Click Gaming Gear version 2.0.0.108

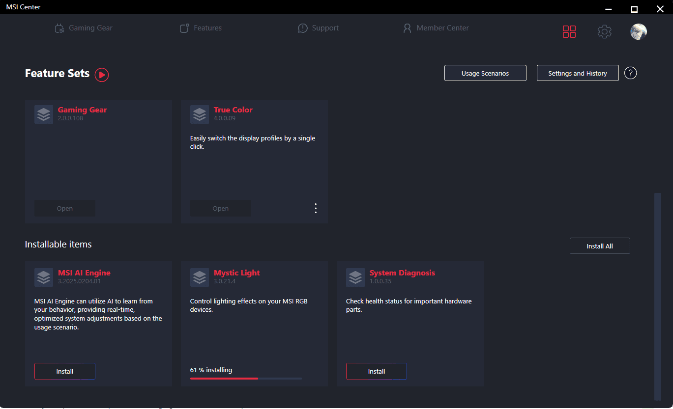coord(71,118)
